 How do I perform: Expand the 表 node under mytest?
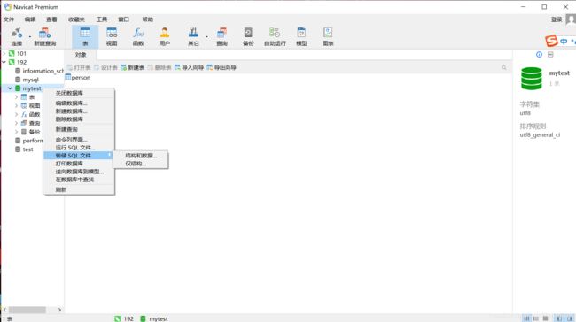coord(16,97)
